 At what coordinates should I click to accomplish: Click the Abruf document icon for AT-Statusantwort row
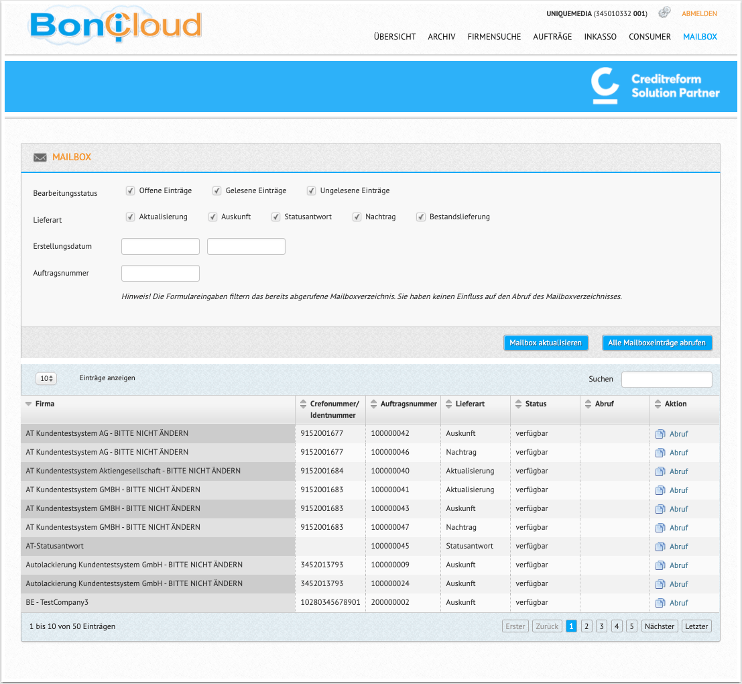(660, 547)
